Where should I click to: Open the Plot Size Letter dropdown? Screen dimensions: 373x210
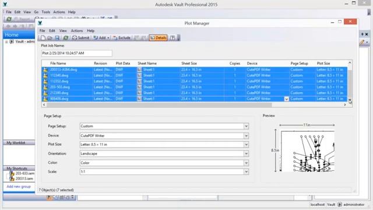click(246, 145)
